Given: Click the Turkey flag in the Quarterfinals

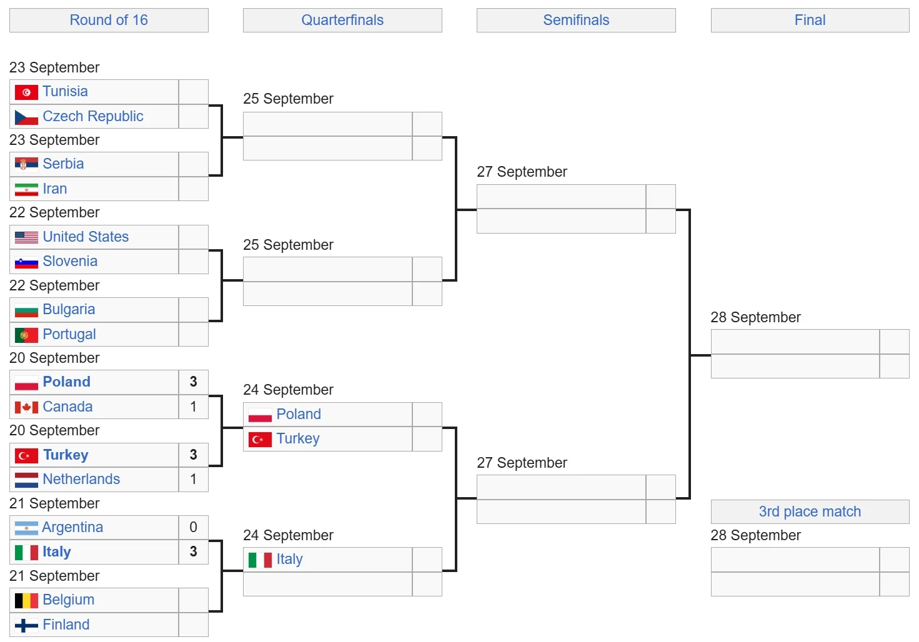Looking at the screenshot, I should click(x=260, y=440).
